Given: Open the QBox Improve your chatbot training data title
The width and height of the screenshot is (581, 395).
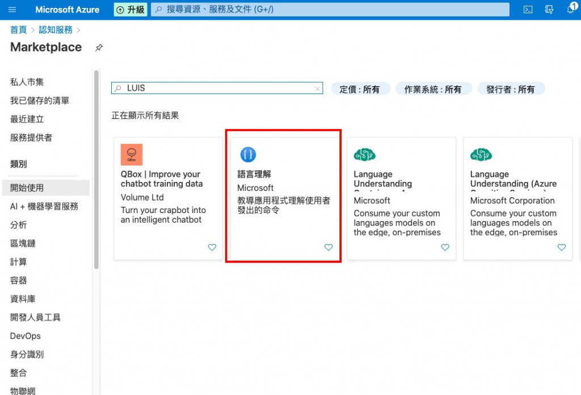Looking at the screenshot, I should [x=162, y=179].
